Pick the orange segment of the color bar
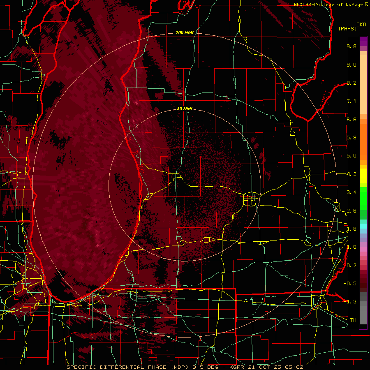 click(363, 142)
